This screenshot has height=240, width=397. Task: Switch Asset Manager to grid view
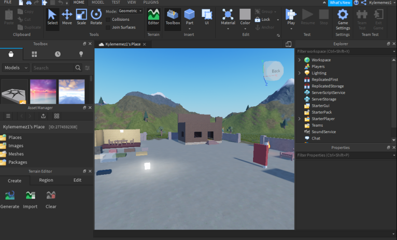(56, 116)
